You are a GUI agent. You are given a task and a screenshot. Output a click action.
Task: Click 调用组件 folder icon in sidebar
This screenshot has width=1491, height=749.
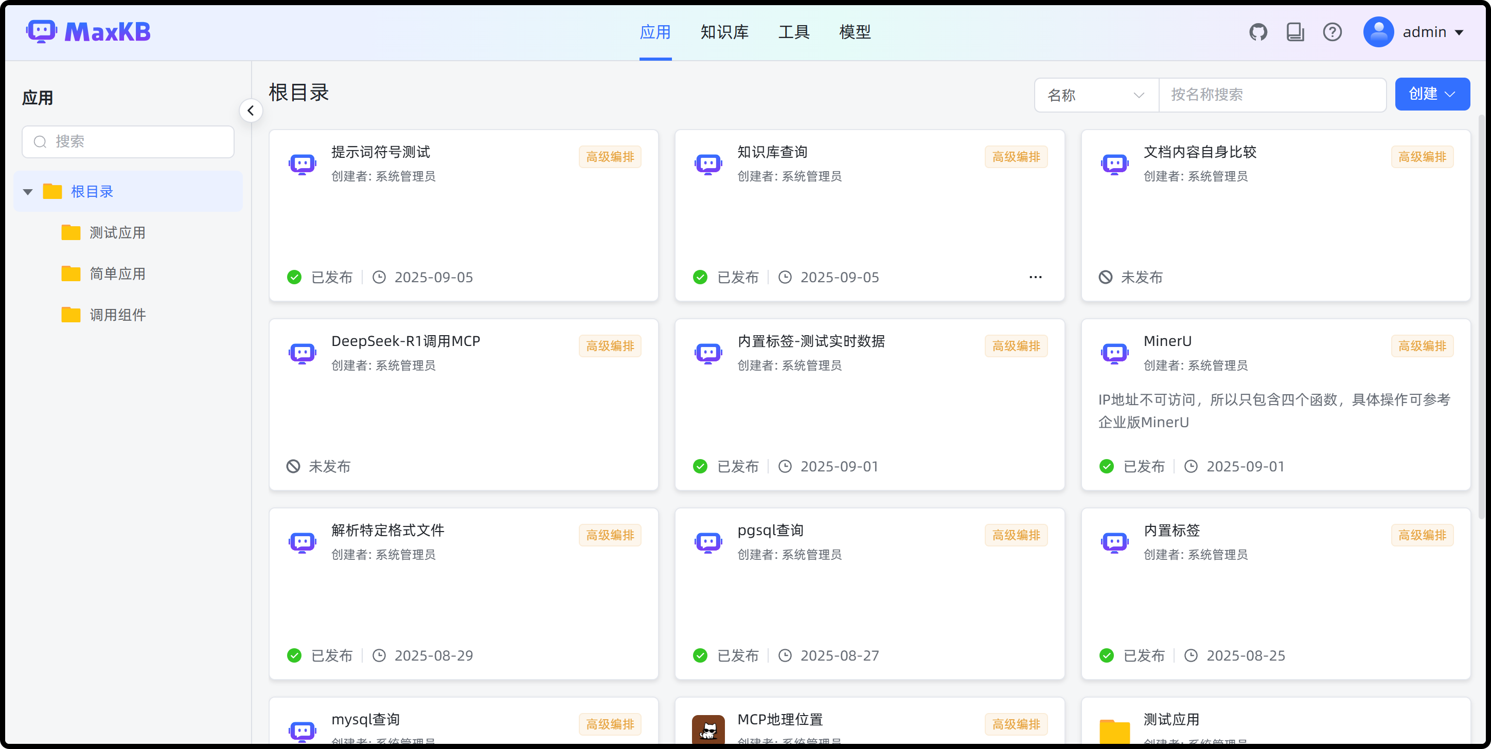tap(70, 315)
